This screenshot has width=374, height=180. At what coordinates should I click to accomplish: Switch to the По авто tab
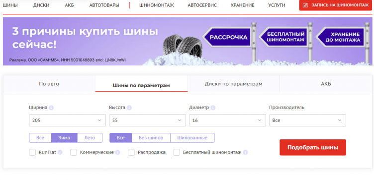coord(49,84)
